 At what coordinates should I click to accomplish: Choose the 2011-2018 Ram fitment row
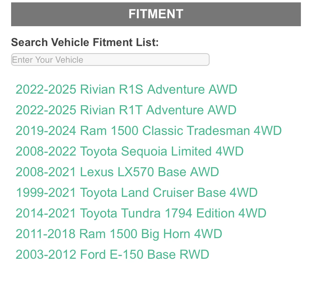click(119, 234)
